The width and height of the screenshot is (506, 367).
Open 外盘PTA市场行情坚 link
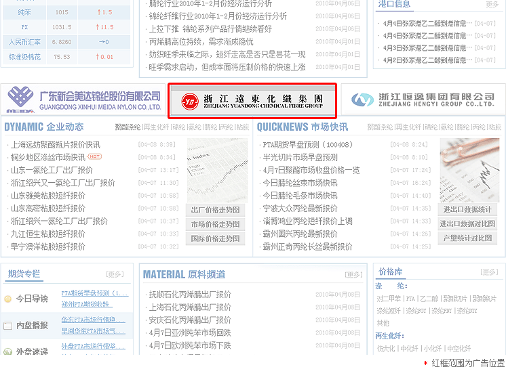(x=93, y=346)
